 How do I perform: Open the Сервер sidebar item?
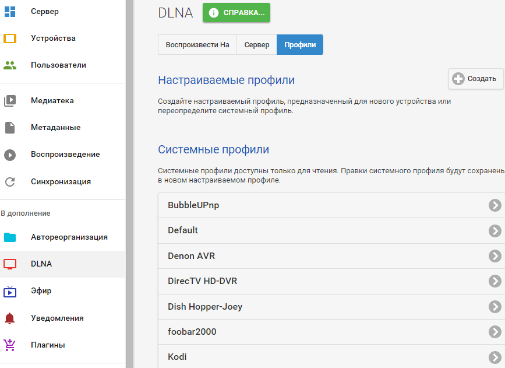[45, 11]
